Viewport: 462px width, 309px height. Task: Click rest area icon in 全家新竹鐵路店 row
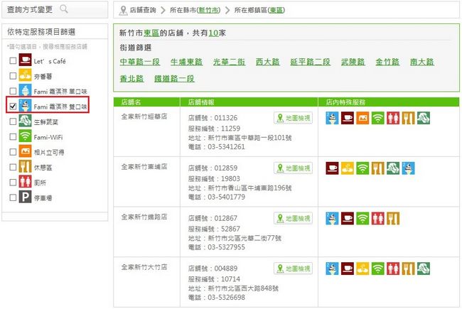(393, 218)
